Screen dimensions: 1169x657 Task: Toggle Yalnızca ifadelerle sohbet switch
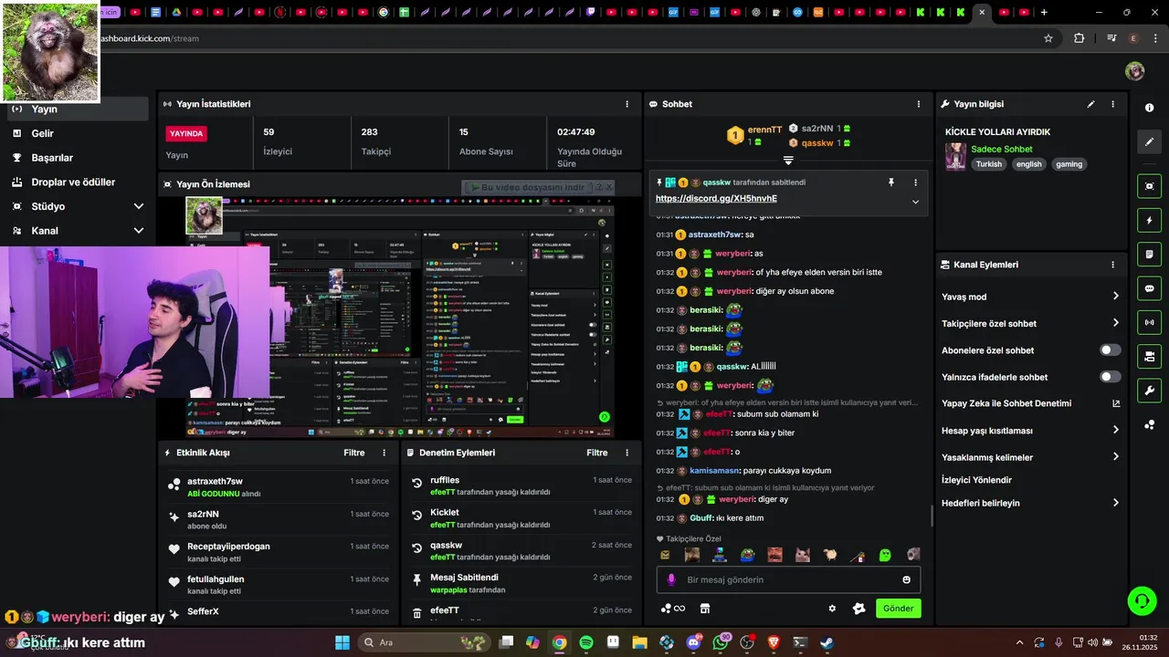pyautogui.click(x=1111, y=377)
